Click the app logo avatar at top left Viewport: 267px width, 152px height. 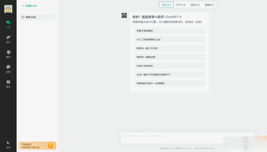point(8,9)
